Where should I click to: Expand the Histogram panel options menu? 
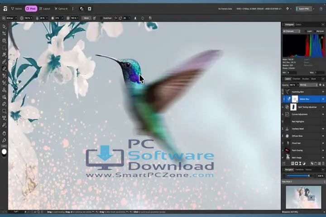(323, 24)
